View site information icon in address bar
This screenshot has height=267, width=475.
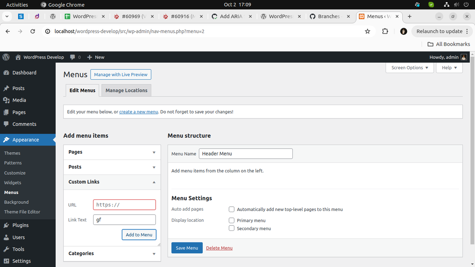click(47, 31)
